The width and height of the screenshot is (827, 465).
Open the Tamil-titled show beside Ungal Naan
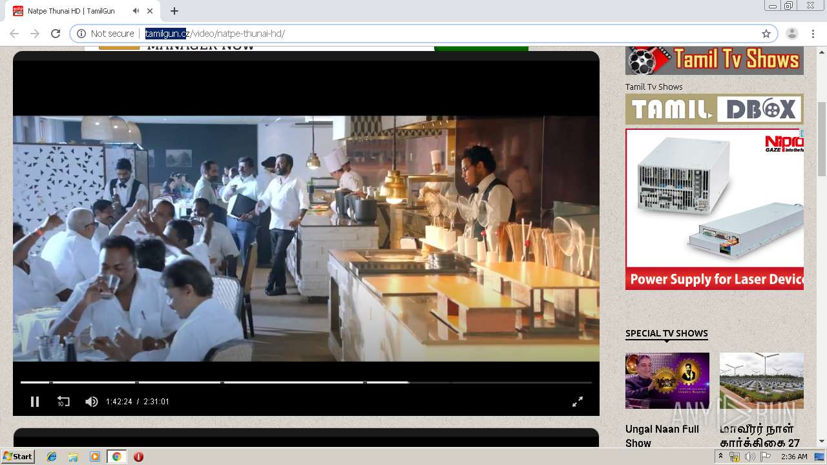click(760, 436)
